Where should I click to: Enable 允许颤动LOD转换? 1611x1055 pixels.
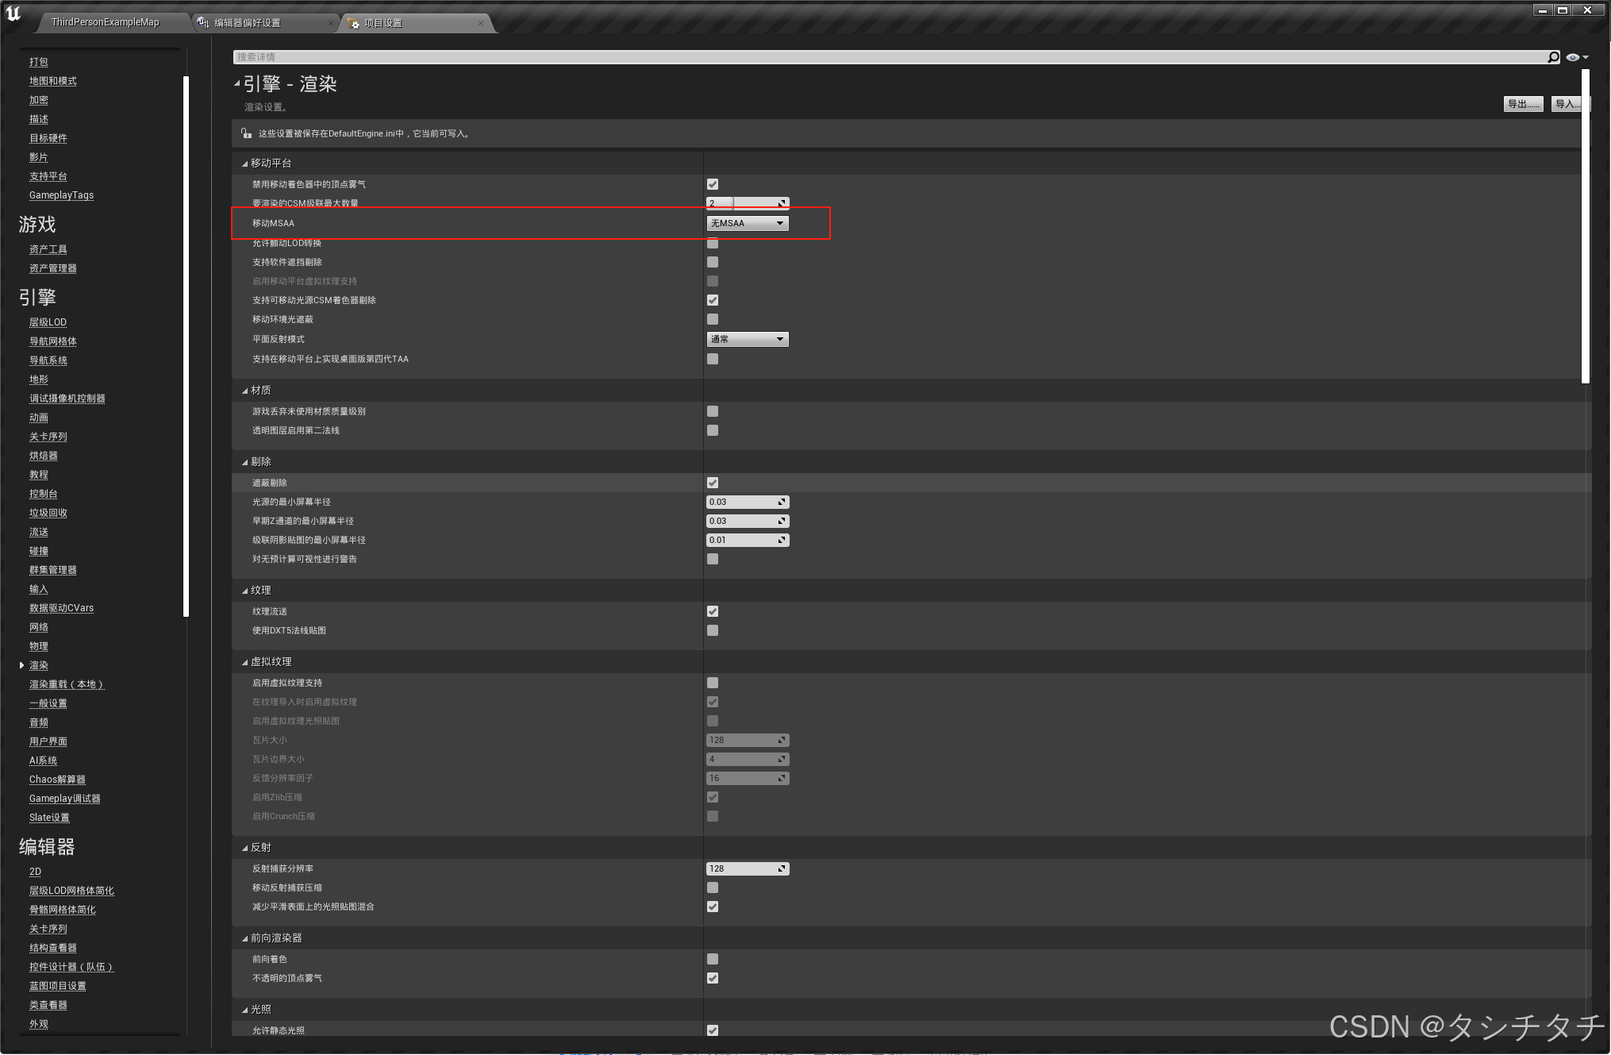click(x=712, y=243)
